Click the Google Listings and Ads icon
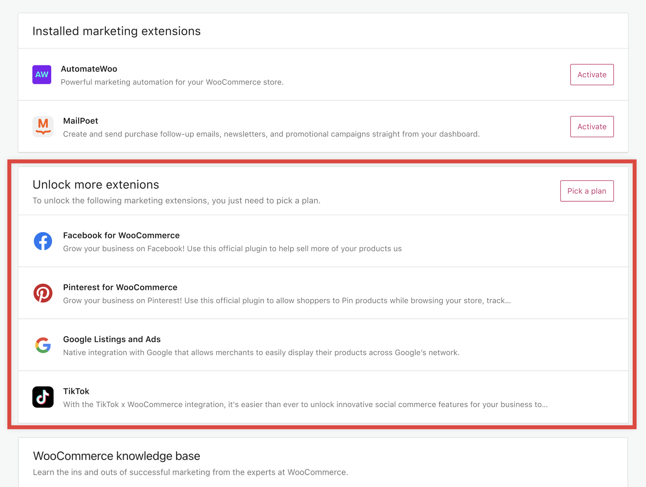Viewport: 646px width, 487px height. coord(43,345)
